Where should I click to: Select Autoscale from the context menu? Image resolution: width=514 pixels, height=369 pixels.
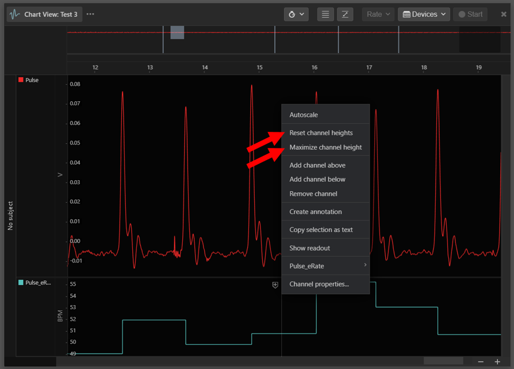304,114
